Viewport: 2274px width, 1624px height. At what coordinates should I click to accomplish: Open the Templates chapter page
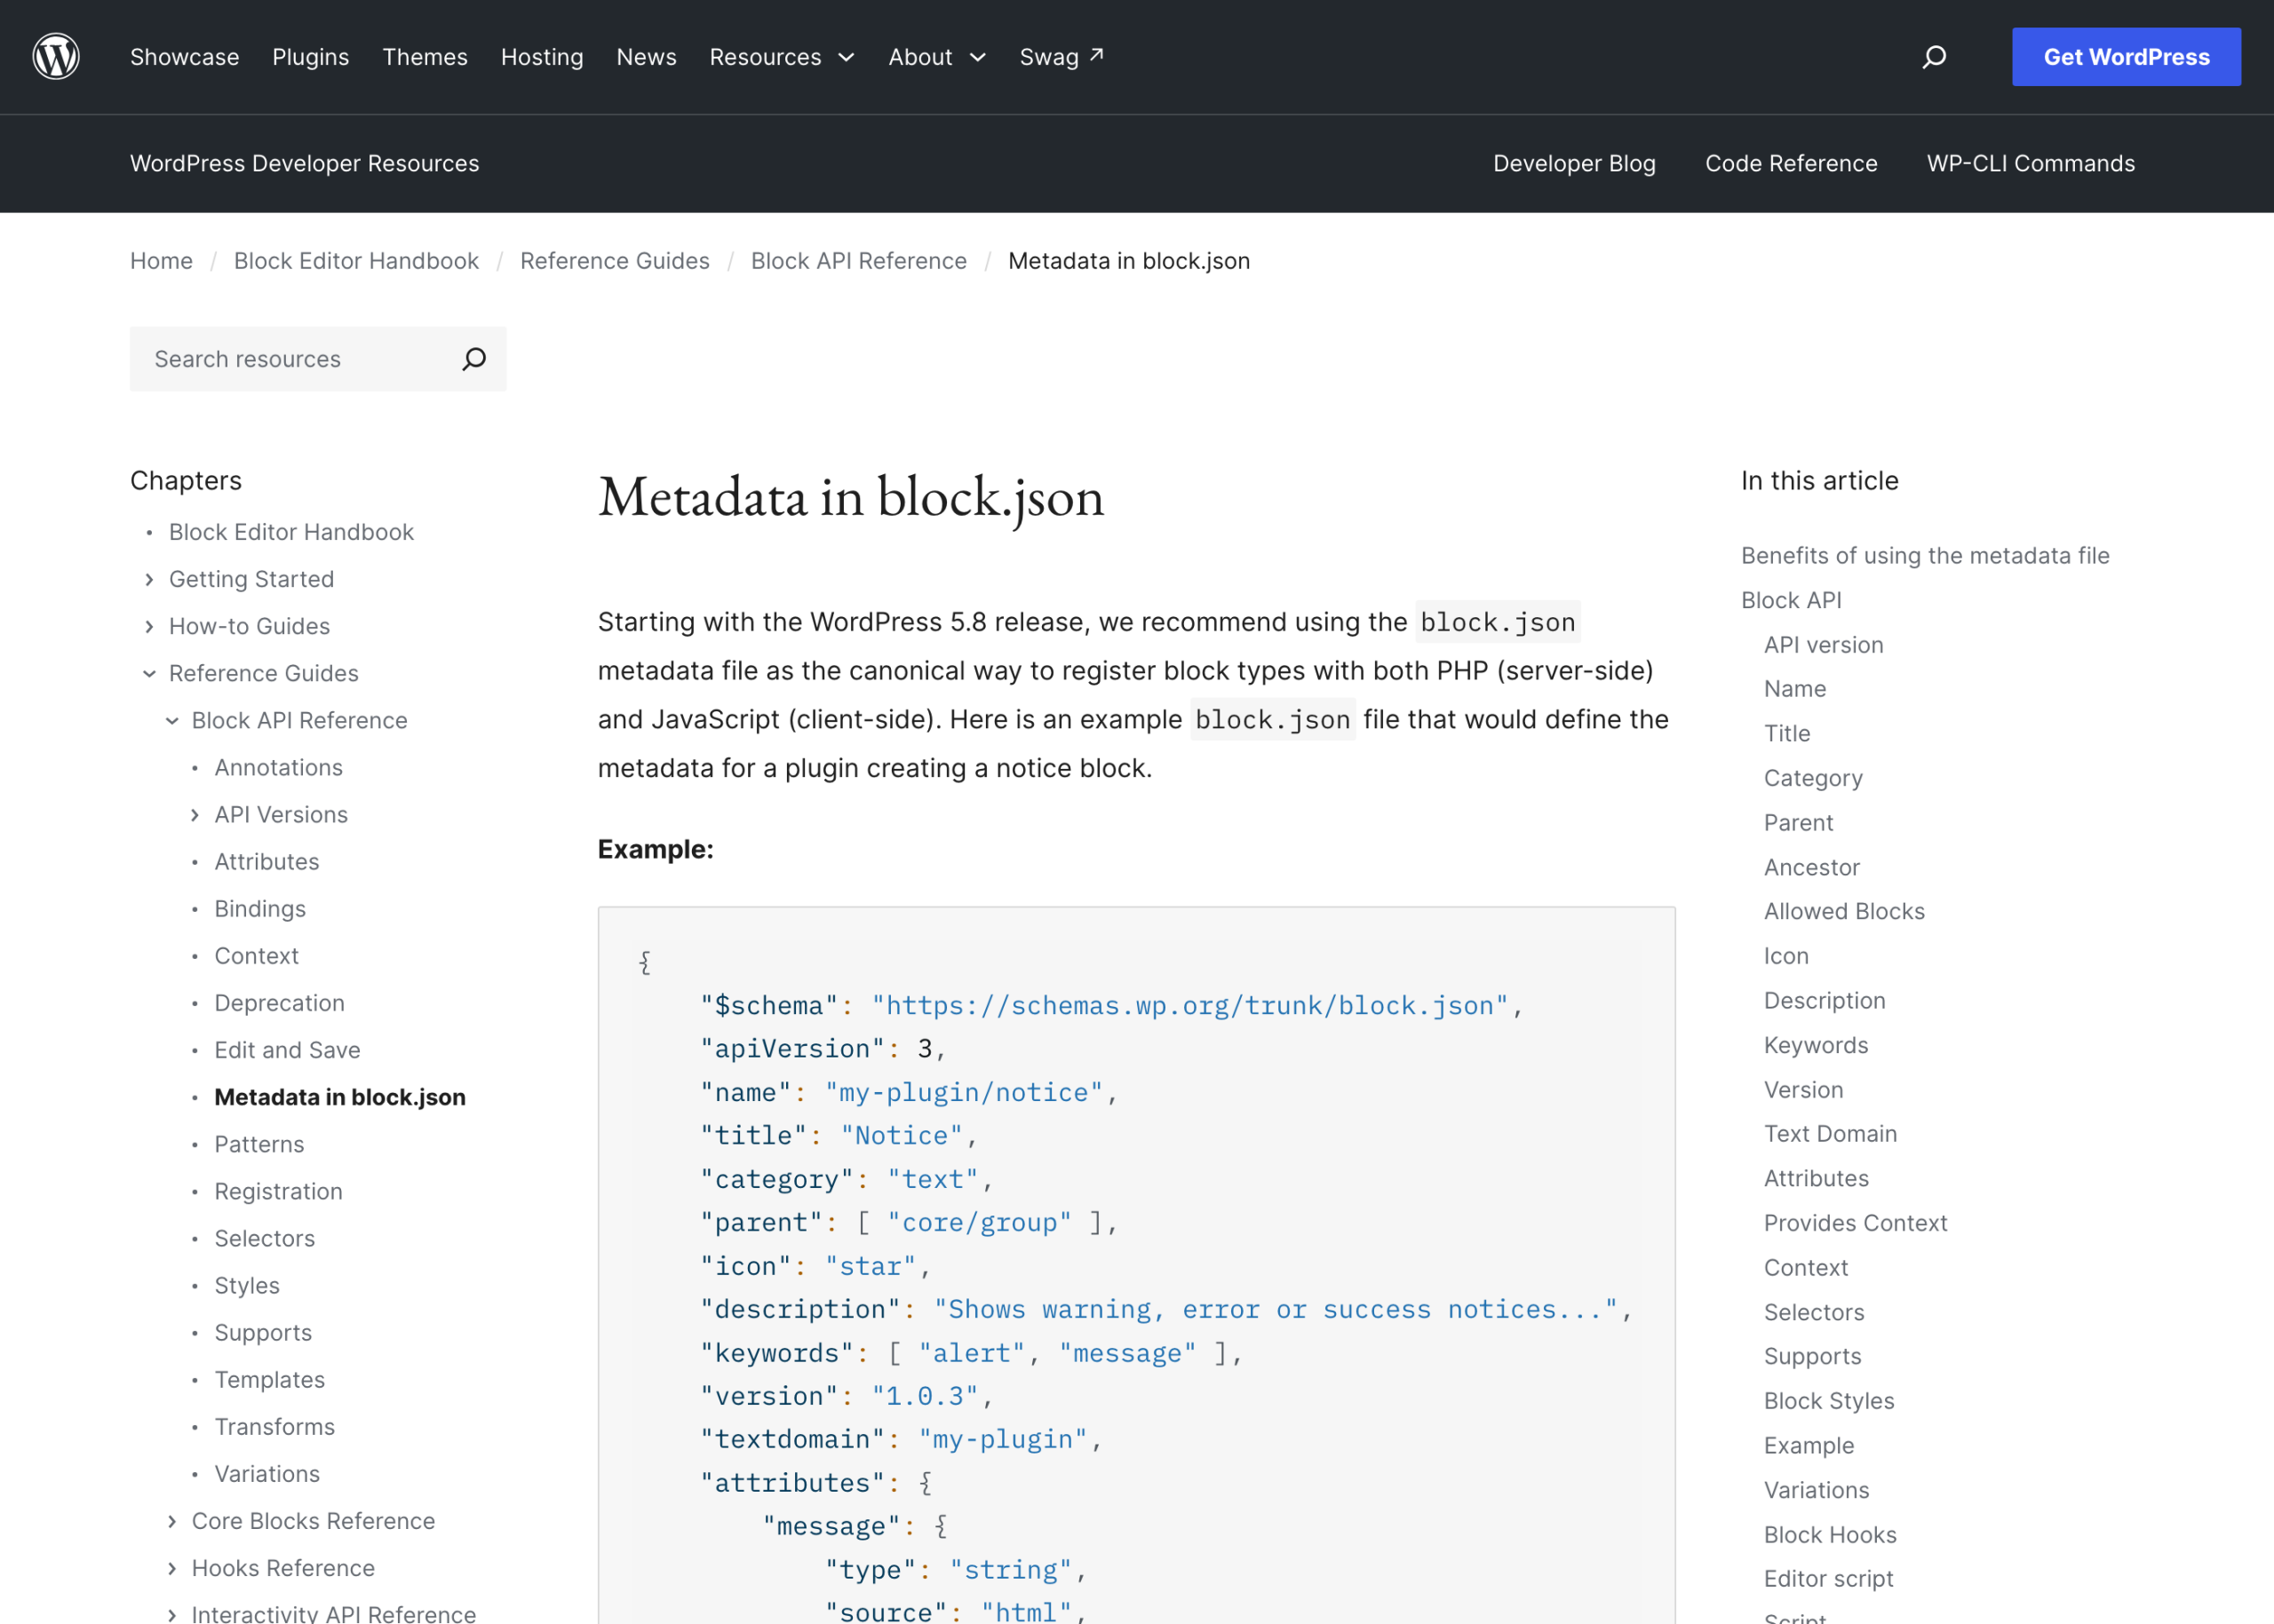pyautogui.click(x=270, y=1380)
